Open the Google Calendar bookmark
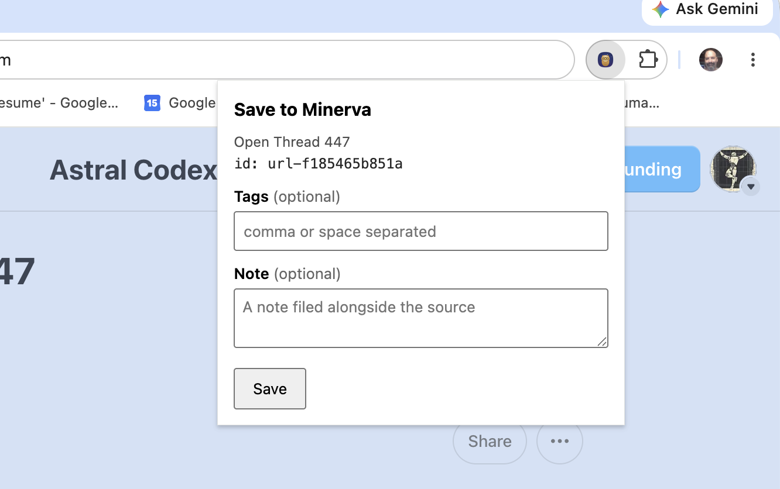 (180, 103)
